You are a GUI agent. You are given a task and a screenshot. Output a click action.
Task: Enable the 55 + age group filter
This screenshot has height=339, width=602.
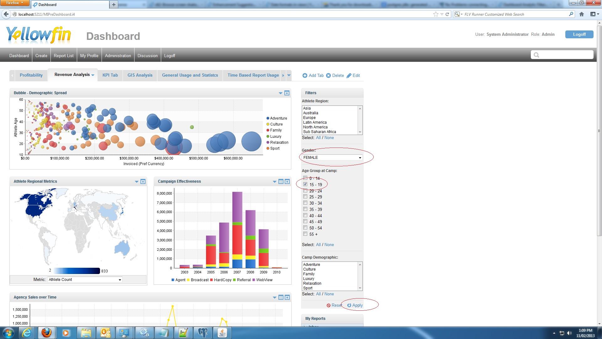pos(305,234)
